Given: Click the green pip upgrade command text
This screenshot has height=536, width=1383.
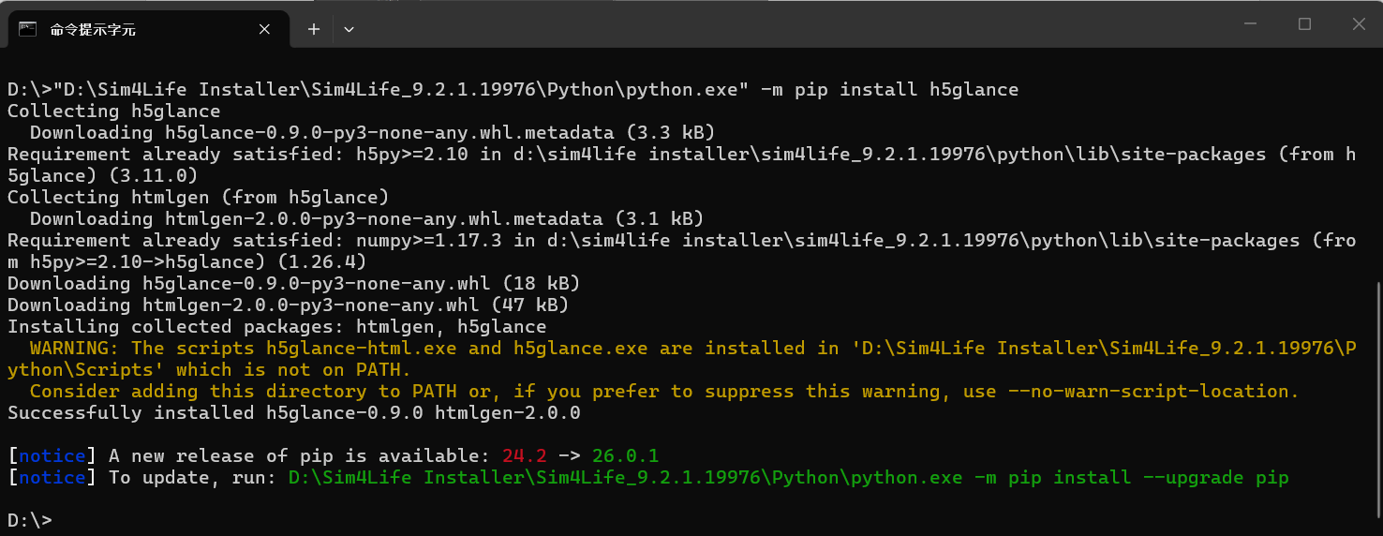Looking at the screenshot, I should tap(788, 478).
